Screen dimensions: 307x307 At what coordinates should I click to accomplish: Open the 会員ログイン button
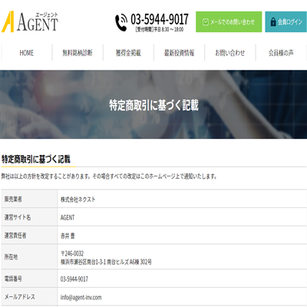click(286, 21)
